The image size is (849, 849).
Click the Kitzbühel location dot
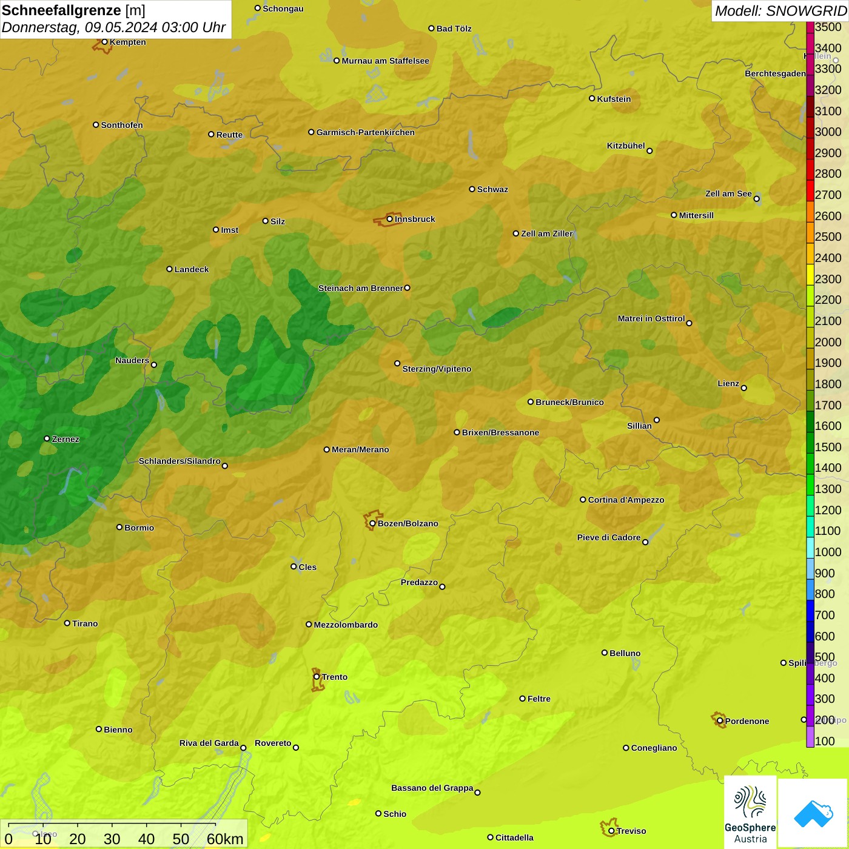(649, 151)
